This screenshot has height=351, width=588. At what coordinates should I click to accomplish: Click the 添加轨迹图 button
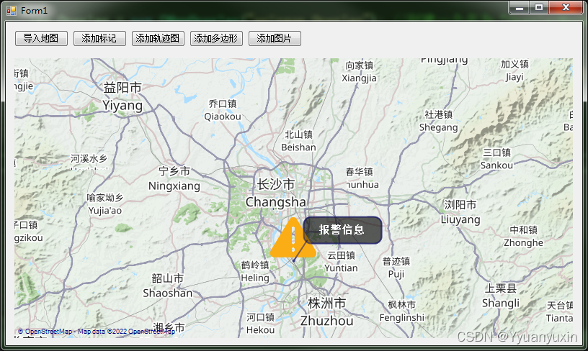coord(158,39)
